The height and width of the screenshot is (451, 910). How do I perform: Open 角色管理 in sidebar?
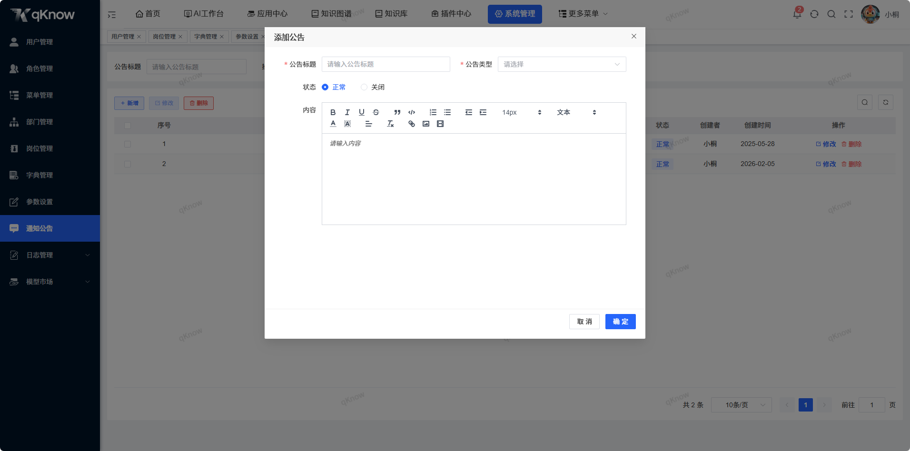pos(50,69)
